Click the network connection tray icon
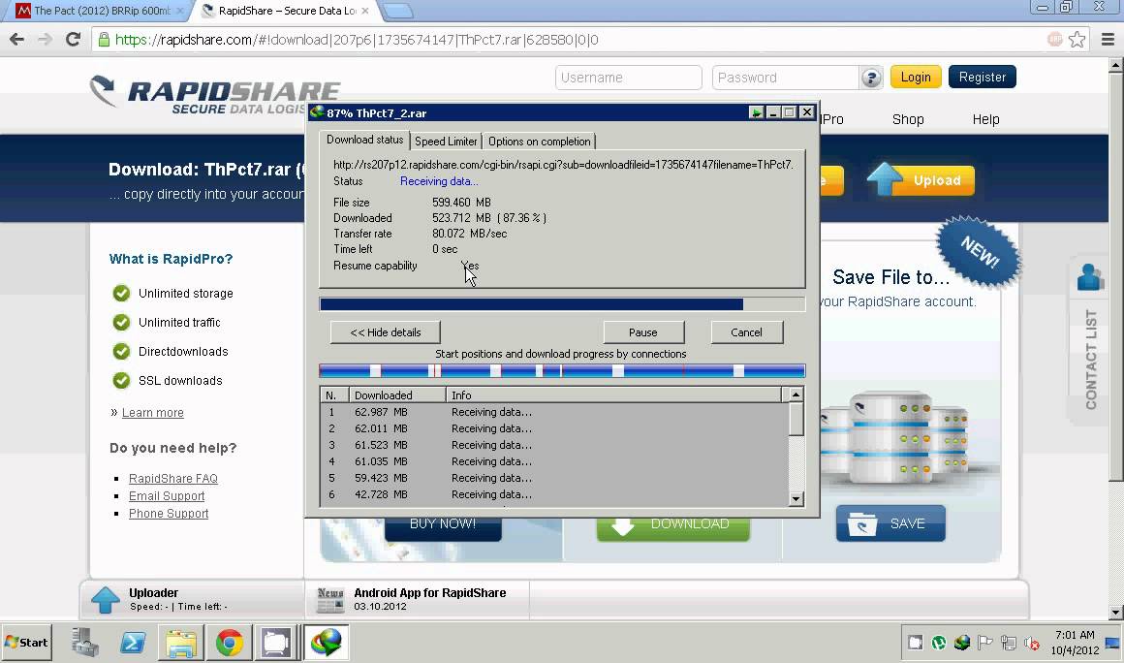Viewport: 1124px width, 663px height. coord(1009,643)
